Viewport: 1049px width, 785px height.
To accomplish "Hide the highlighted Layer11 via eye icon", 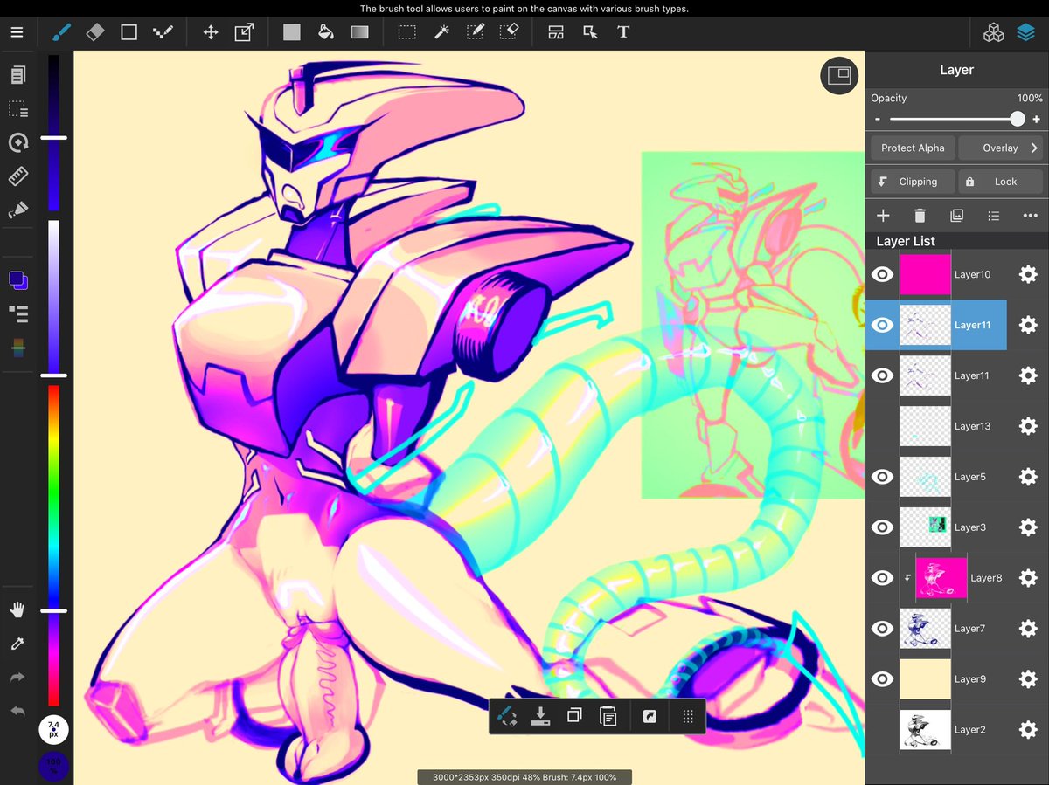I will 883,325.
